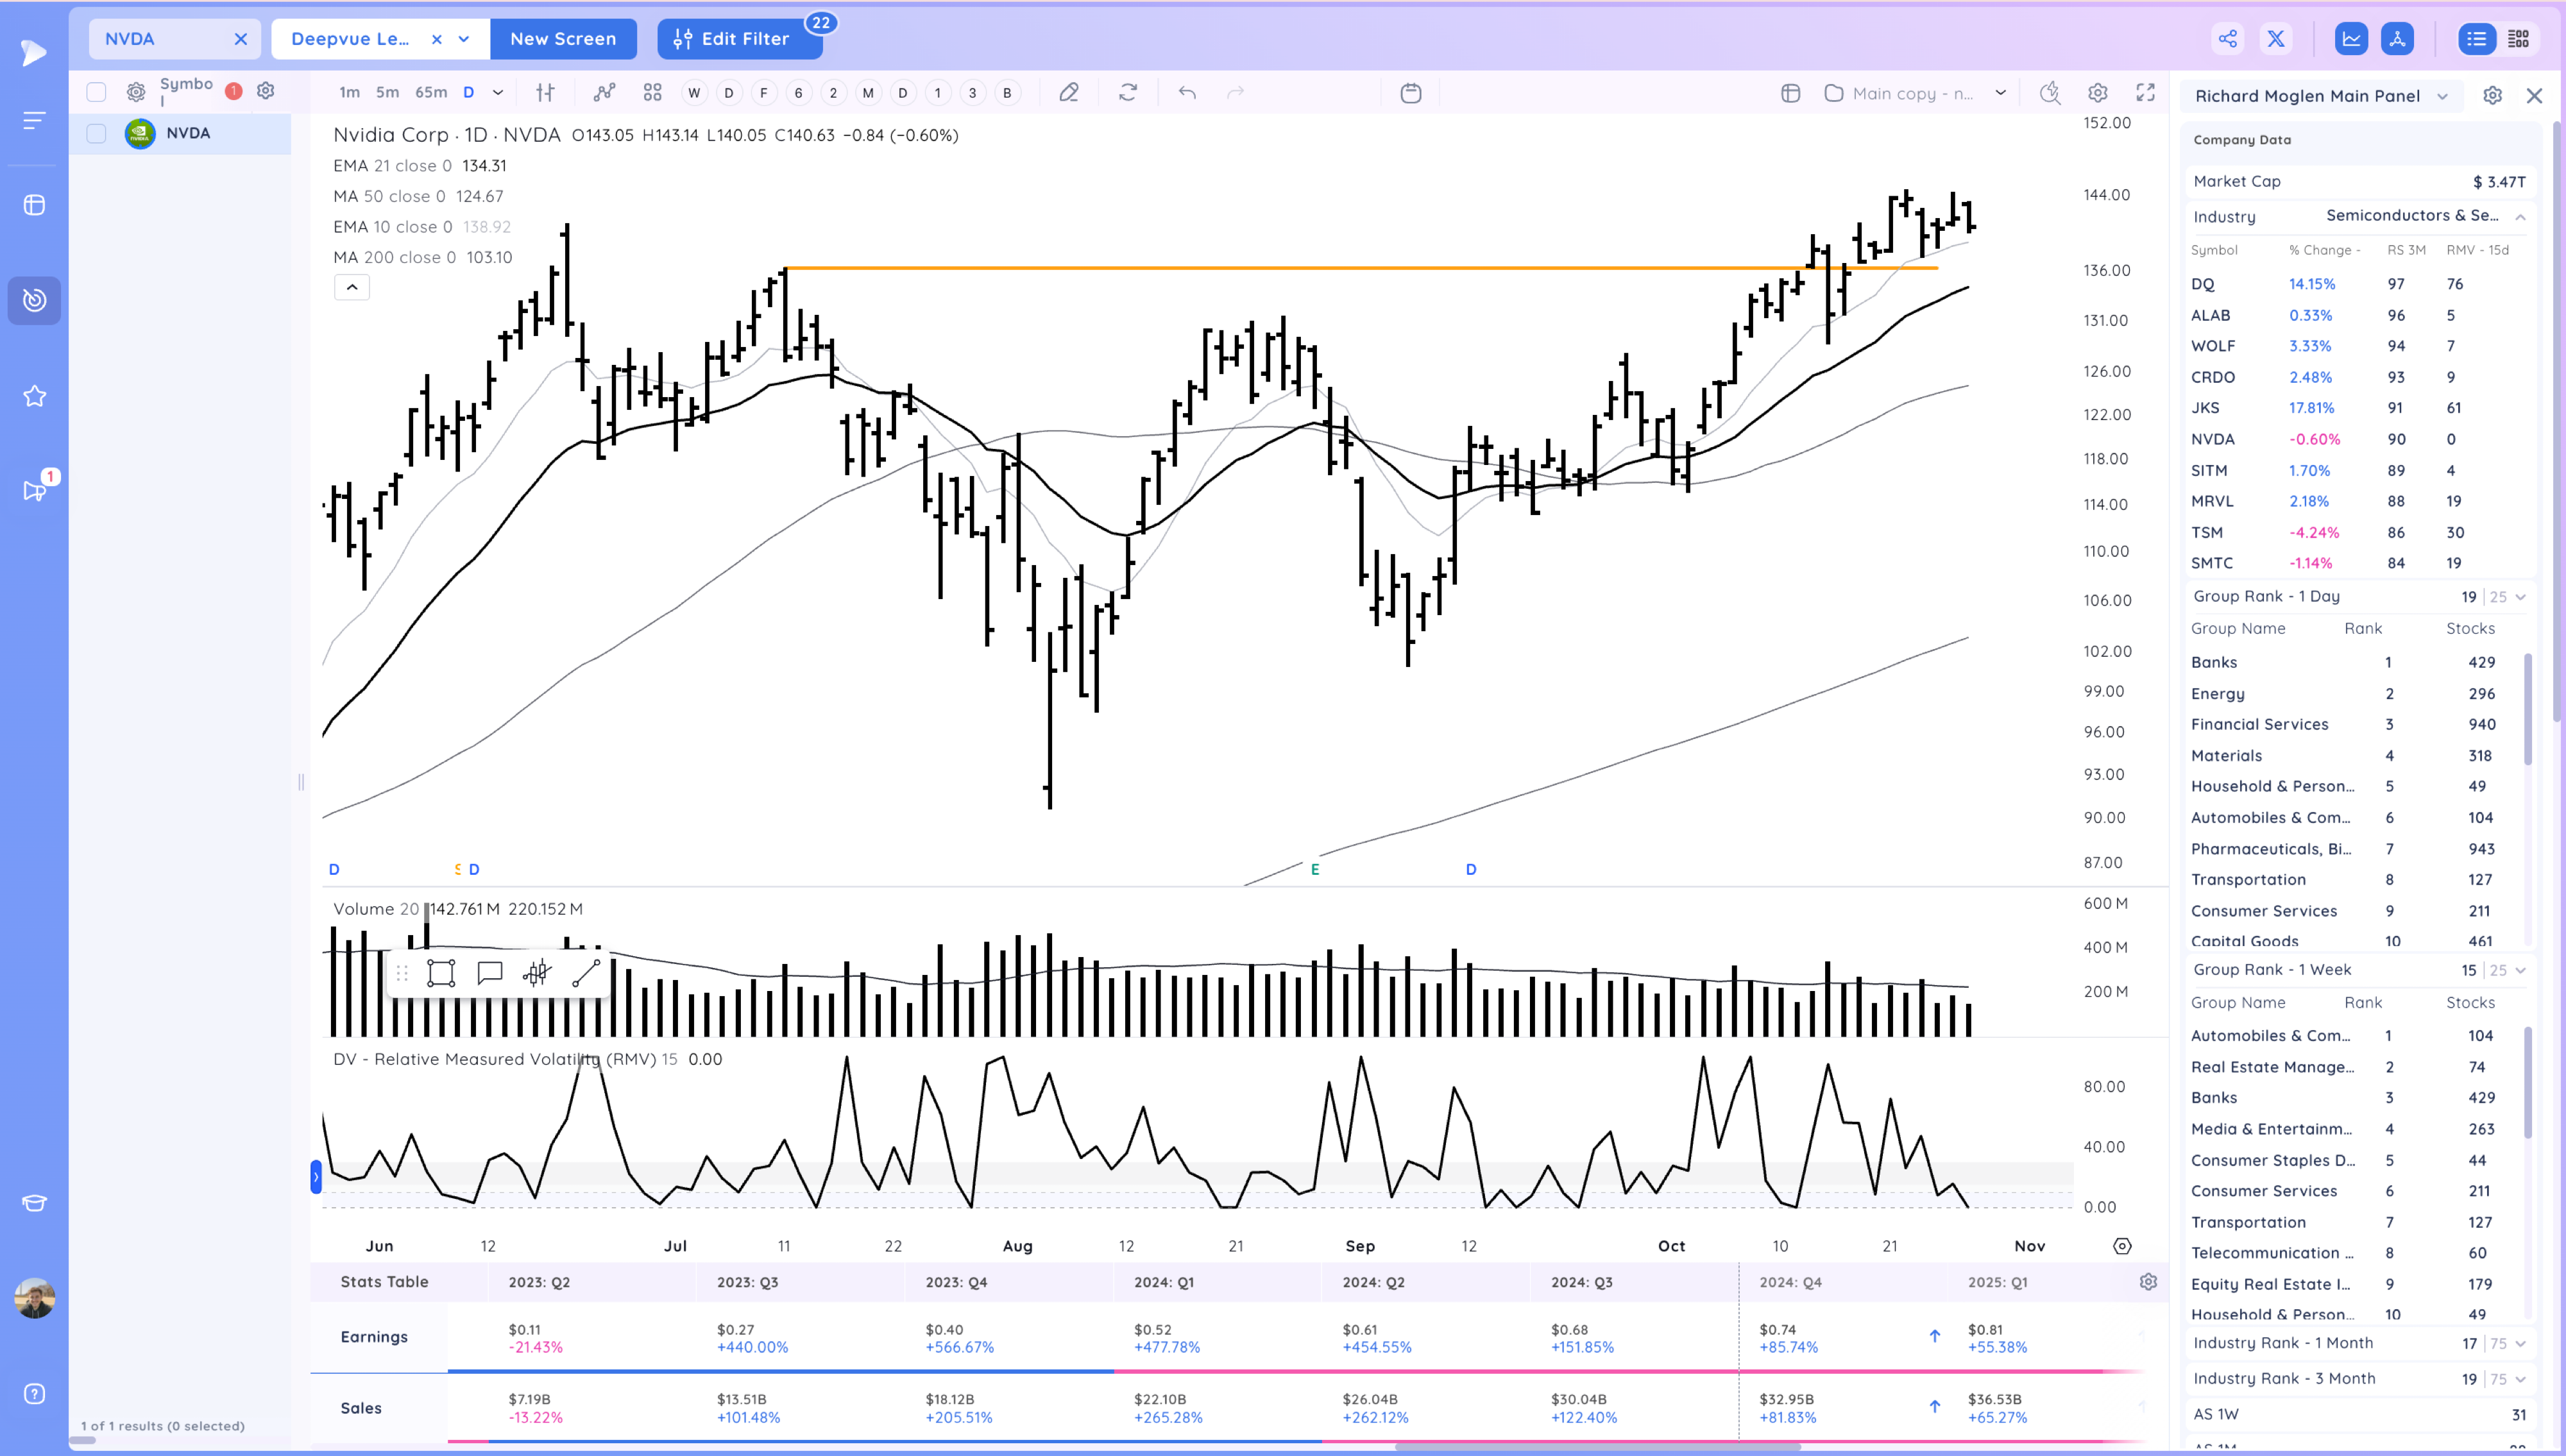Screen dimensions: 2566x1456
Task: Click the share icon in top bar
Action: [x=2227, y=39]
